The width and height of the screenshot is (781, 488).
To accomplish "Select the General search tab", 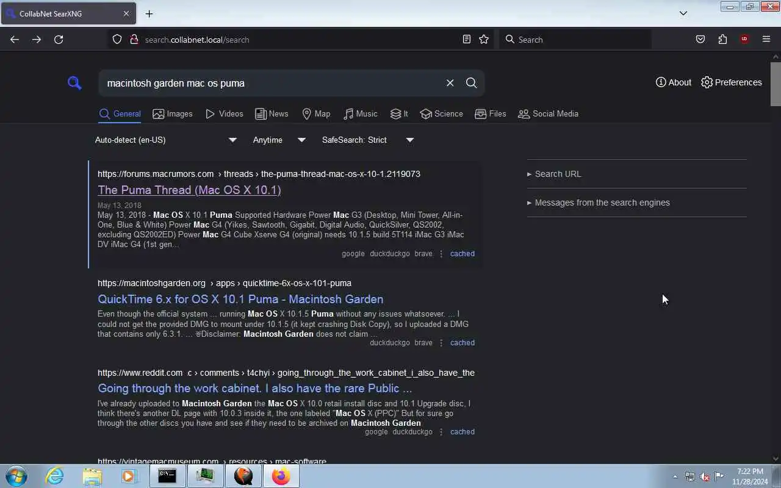I will (120, 114).
